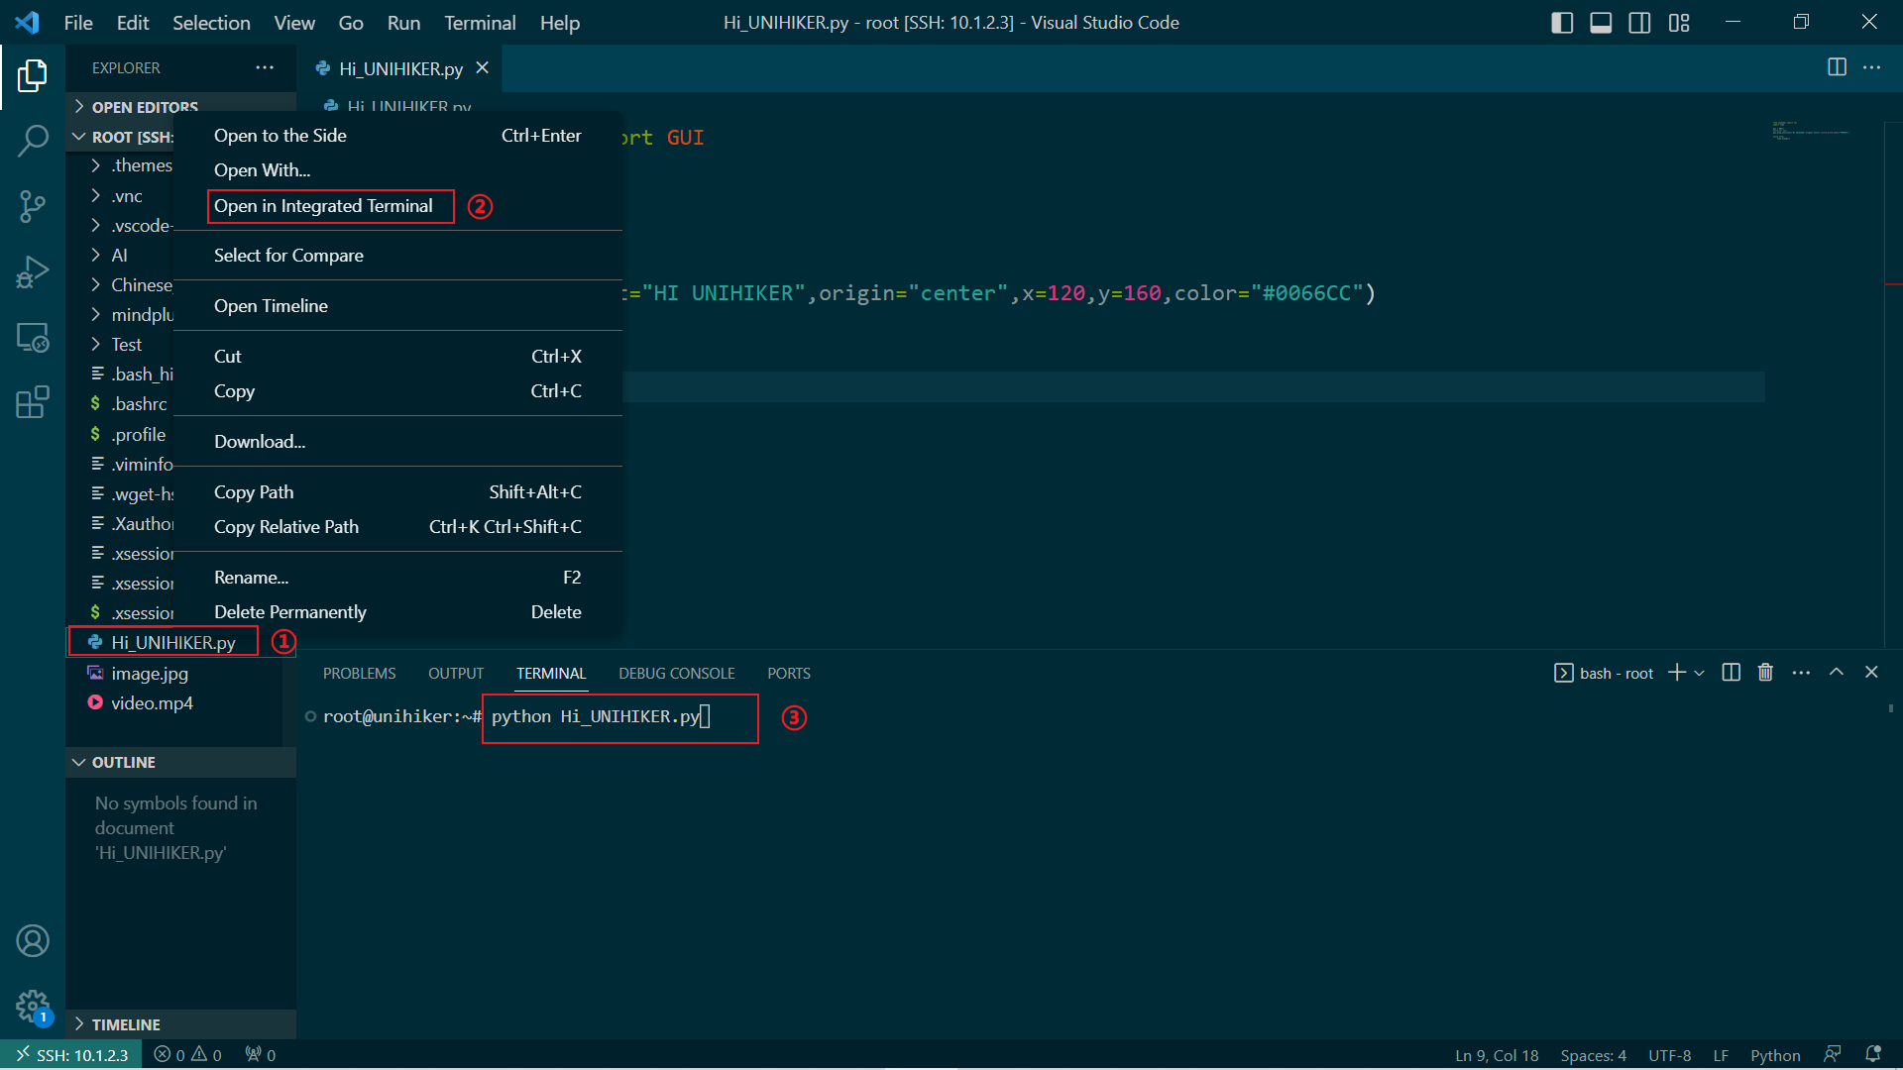Toggle secondary side bar visibility
This screenshot has width=1903, height=1070.
pos(1639,23)
